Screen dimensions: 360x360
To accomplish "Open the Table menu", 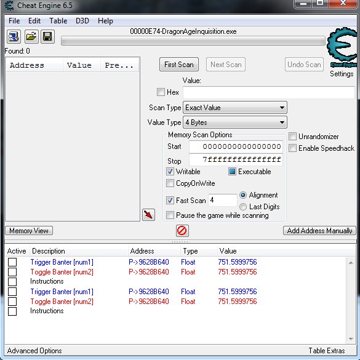I will tap(58, 21).
